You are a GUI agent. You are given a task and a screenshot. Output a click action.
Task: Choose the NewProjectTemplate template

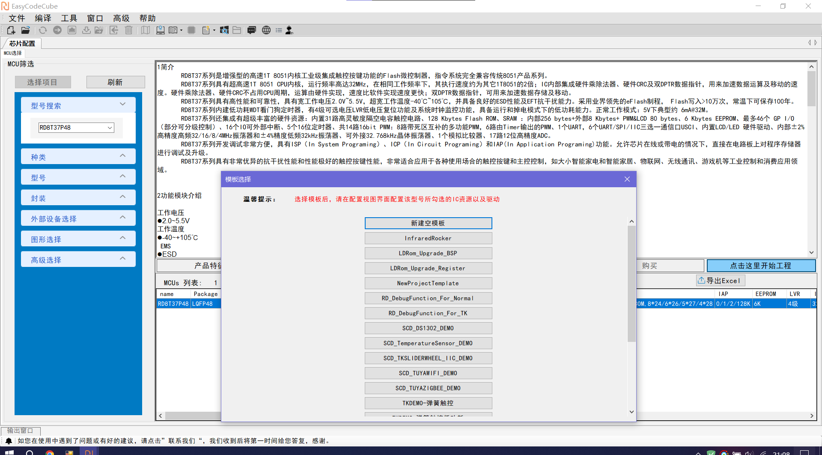coord(428,283)
